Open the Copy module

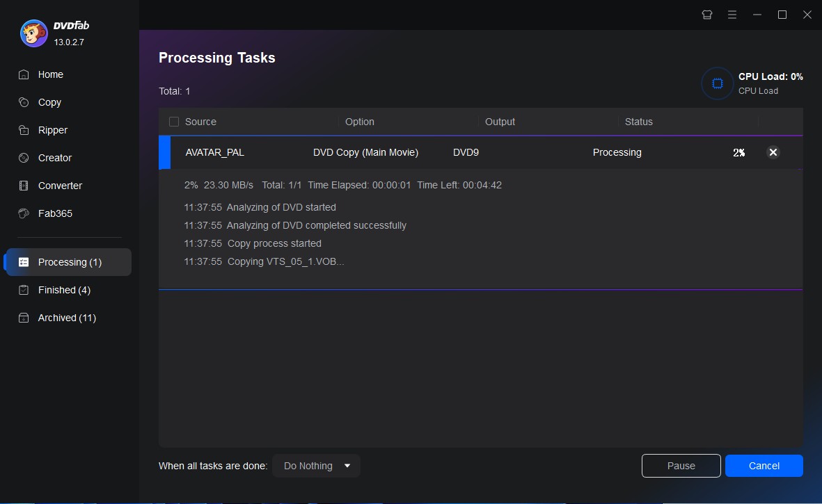50,102
